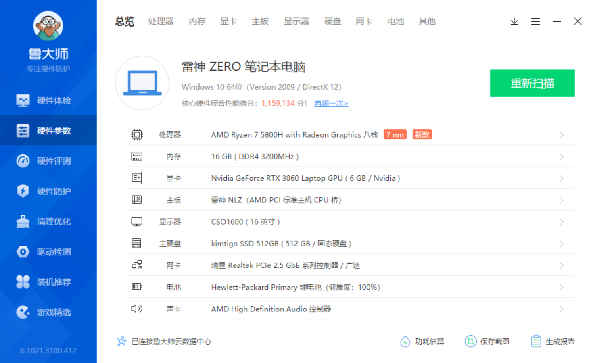593x363 pixels.
Task: Click the 保存截图 label
Action: pos(495,342)
